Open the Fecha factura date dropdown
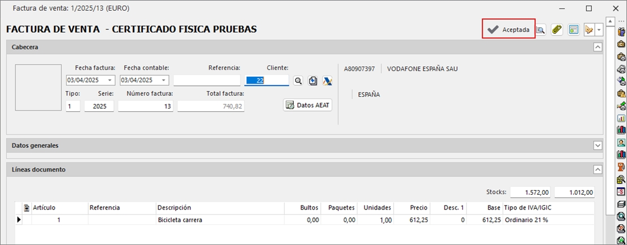The height and width of the screenshot is (245, 627). (110, 80)
